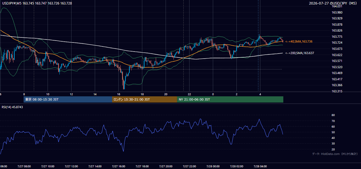Click hour tick 10 under the price chart

click(48, 94)
